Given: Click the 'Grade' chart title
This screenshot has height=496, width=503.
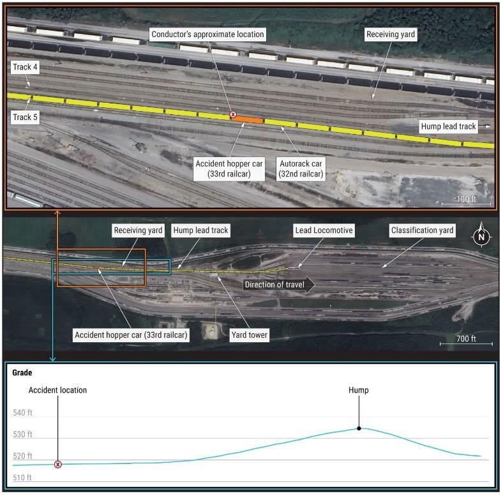Looking at the screenshot, I should pyautogui.click(x=22, y=373).
